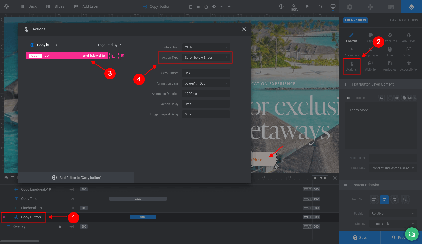Open the Slides menu
This screenshot has height=244, width=422.
(x=55, y=6)
